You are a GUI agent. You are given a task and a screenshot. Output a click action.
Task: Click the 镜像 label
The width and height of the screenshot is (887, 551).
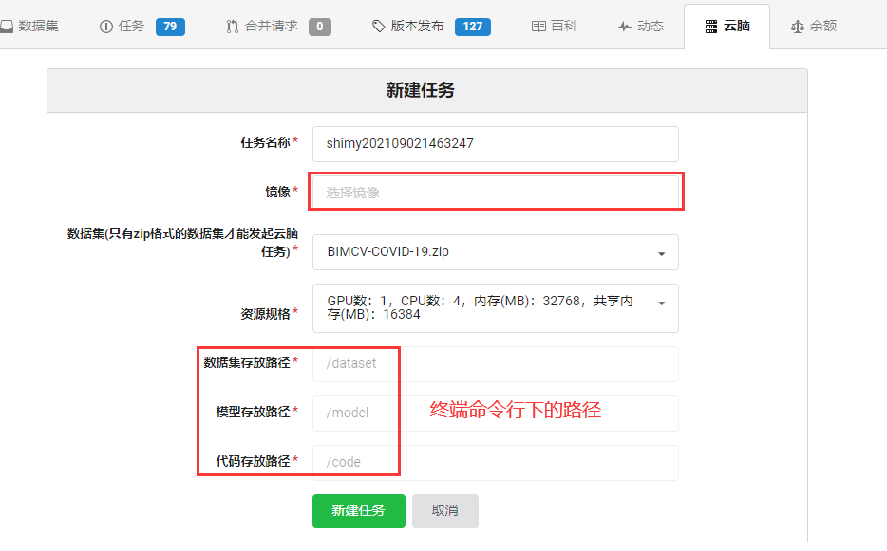click(x=277, y=193)
